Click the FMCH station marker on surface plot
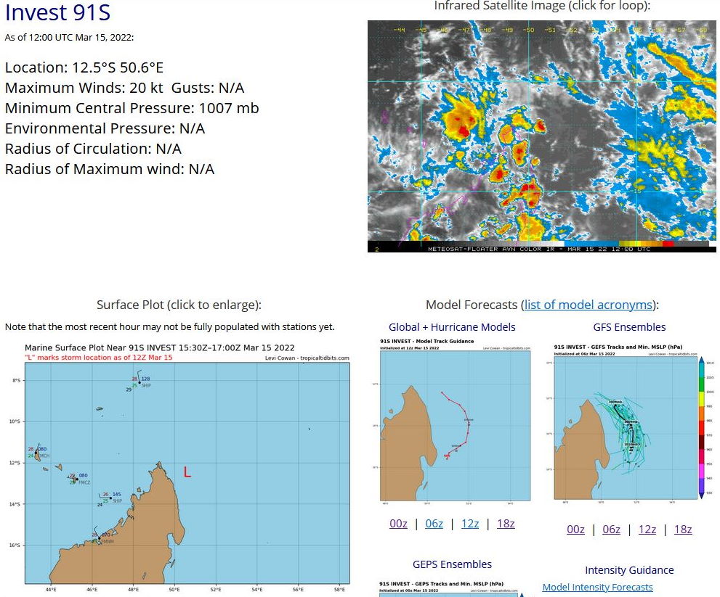 click(36, 453)
